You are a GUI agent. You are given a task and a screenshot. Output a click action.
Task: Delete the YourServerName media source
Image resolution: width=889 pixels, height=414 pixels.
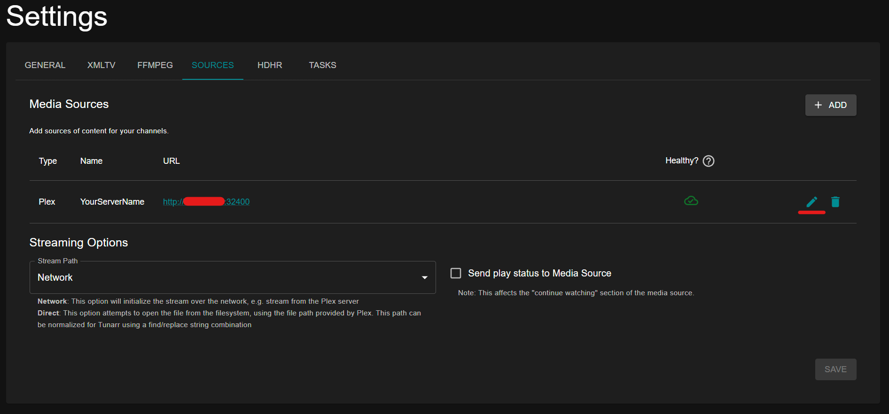835,202
